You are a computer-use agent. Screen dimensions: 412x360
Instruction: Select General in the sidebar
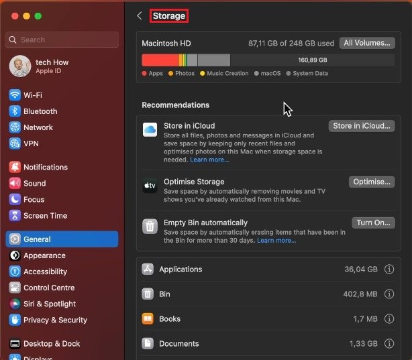click(x=62, y=239)
